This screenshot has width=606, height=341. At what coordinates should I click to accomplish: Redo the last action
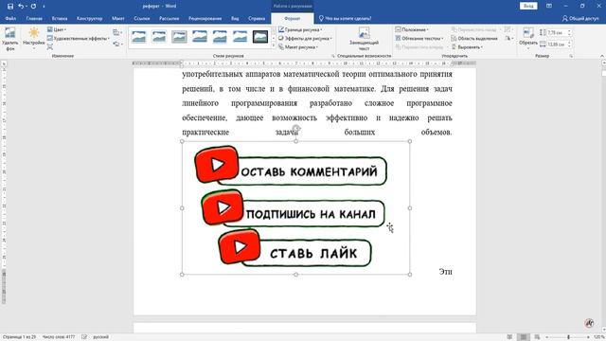(33, 7)
